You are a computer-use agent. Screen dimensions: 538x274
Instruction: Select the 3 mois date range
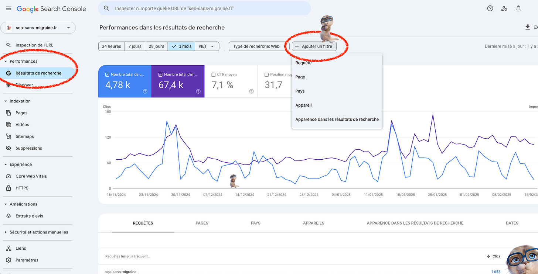click(x=181, y=46)
